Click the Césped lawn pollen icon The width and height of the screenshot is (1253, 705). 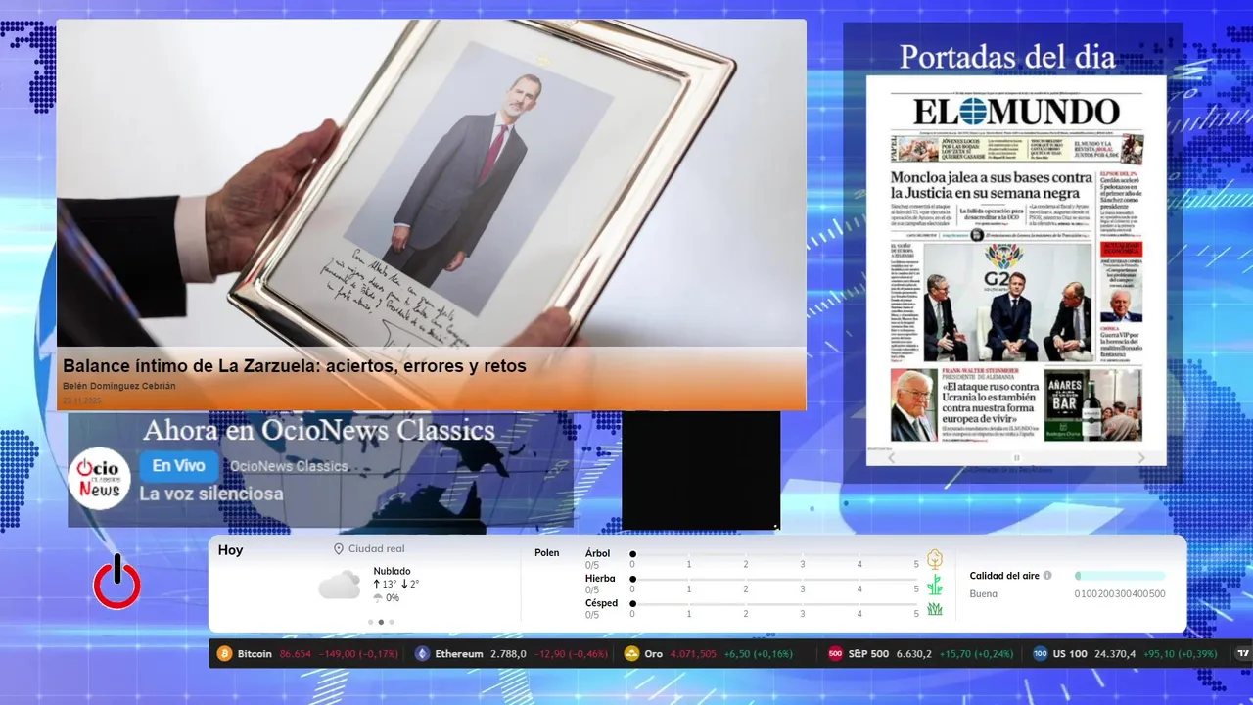click(x=935, y=609)
